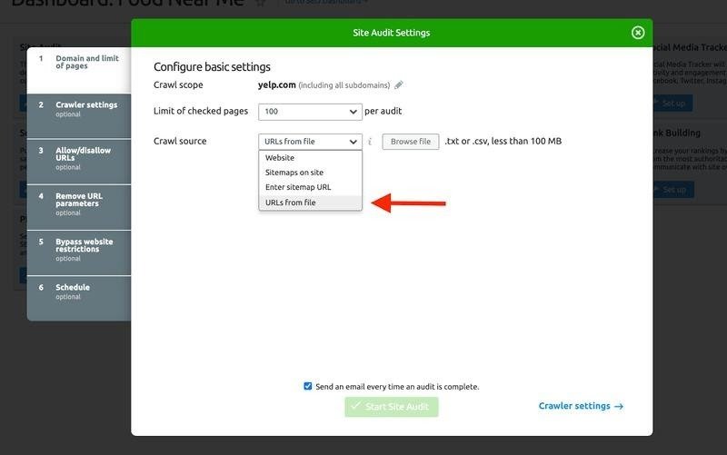Open Allow/disallow URLs step
This screenshot has width=727, height=455.
coord(79,162)
